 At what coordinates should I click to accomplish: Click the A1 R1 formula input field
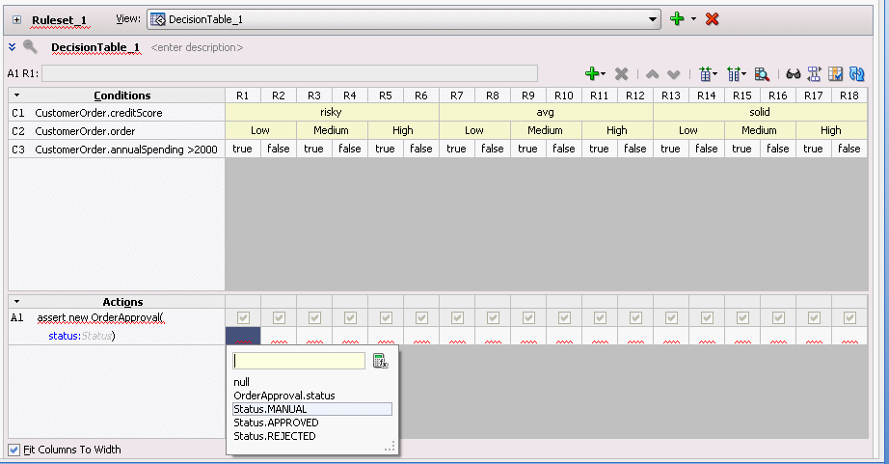pos(289,73)
